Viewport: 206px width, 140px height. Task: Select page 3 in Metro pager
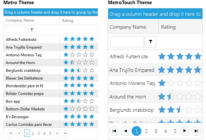tap(39, 134)
